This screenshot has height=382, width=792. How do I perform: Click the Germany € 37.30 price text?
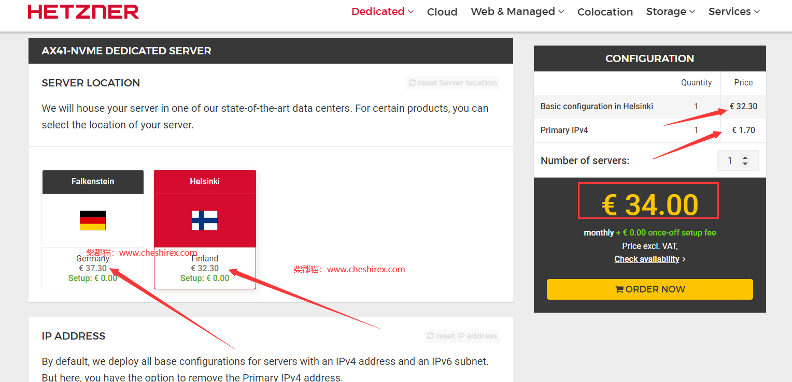93,268
